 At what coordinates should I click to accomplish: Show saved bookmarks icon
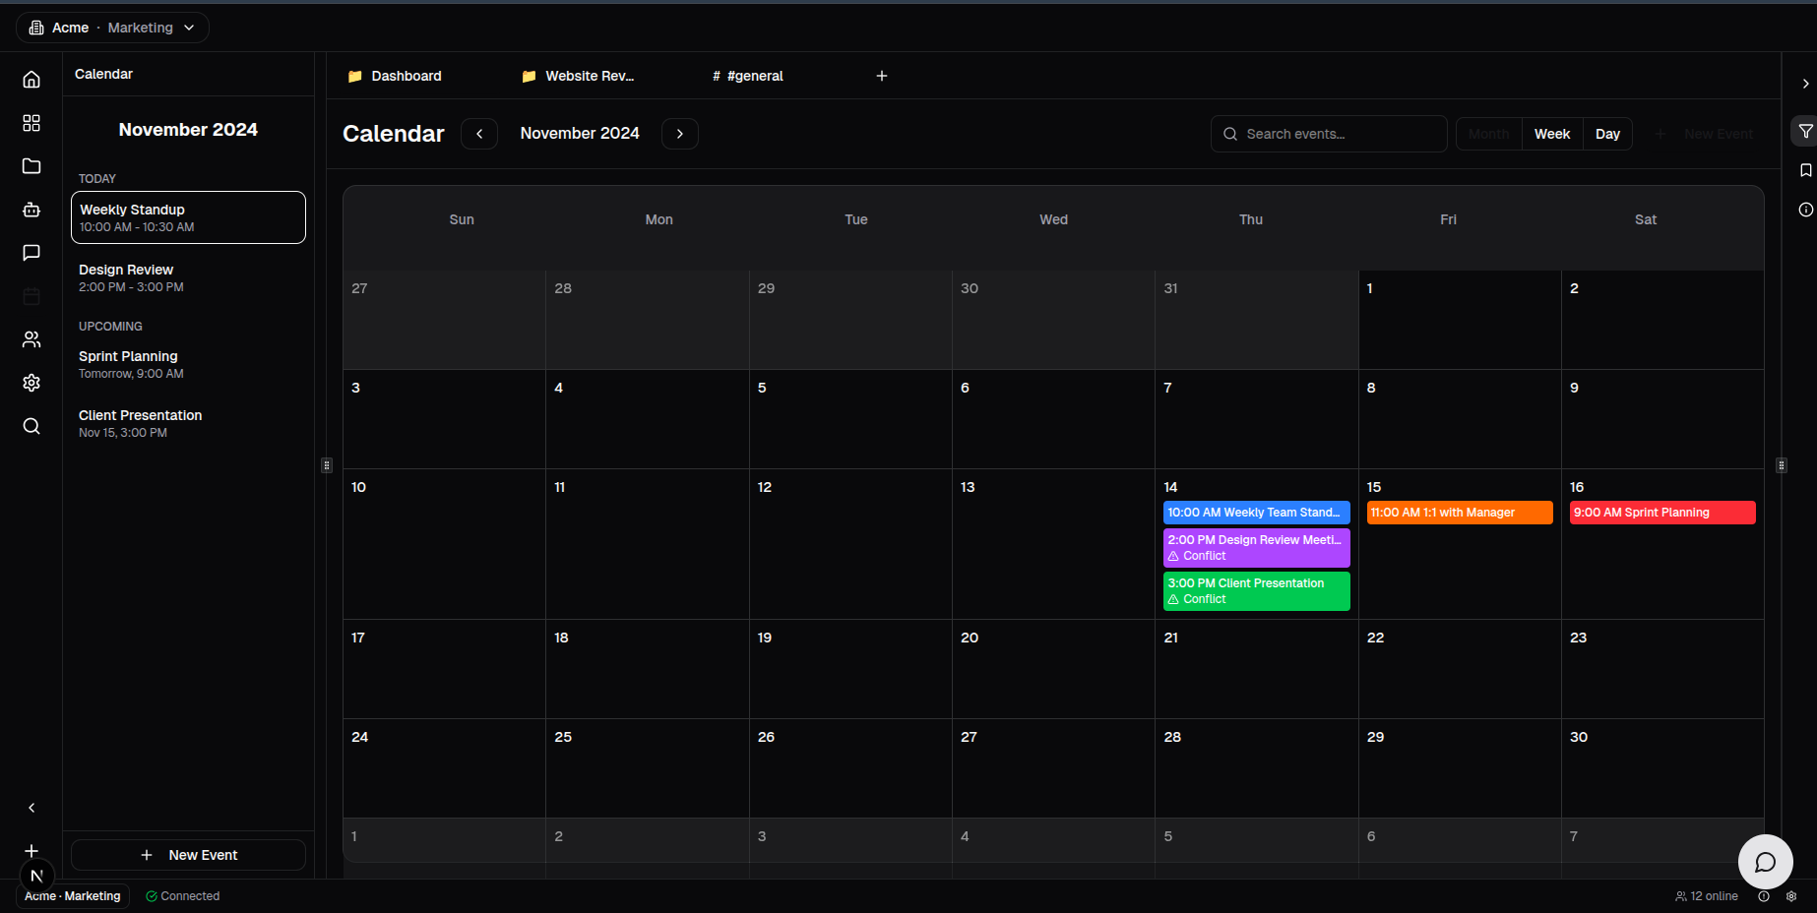pyautogui.click(x=1805, y=170)
